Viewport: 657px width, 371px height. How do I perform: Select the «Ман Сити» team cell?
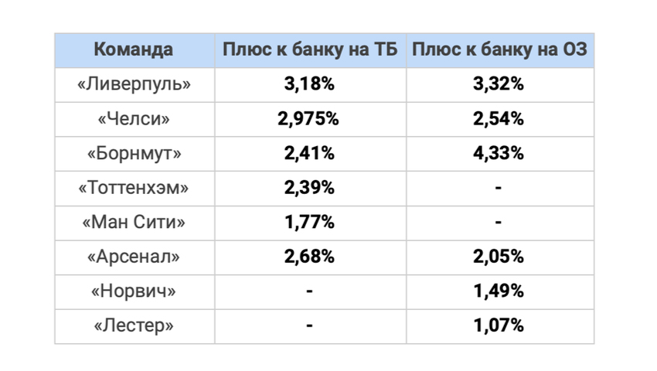click(x=134, y=222)
